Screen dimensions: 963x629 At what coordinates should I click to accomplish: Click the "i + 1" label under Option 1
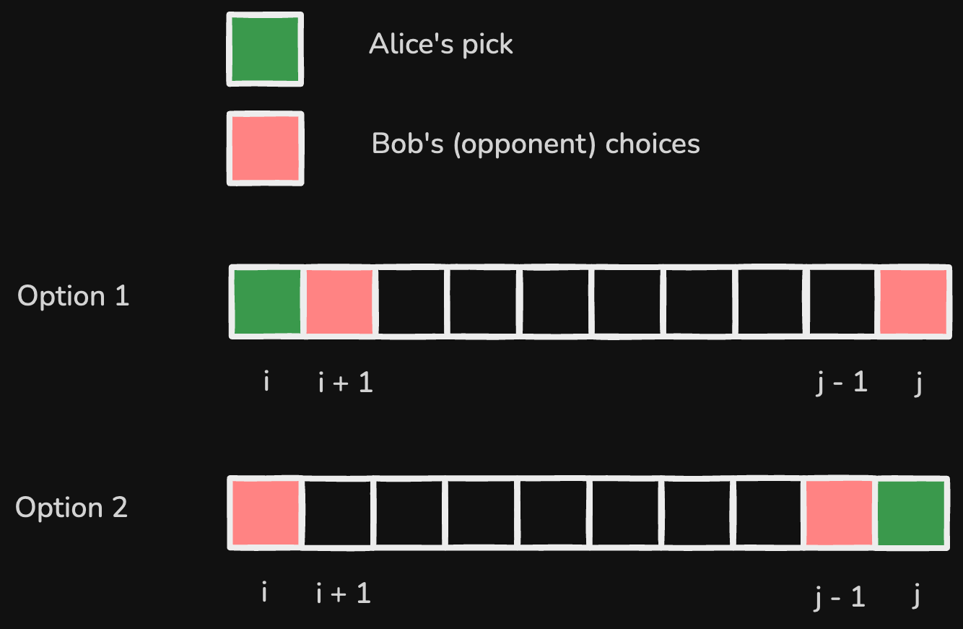(345, 383)
